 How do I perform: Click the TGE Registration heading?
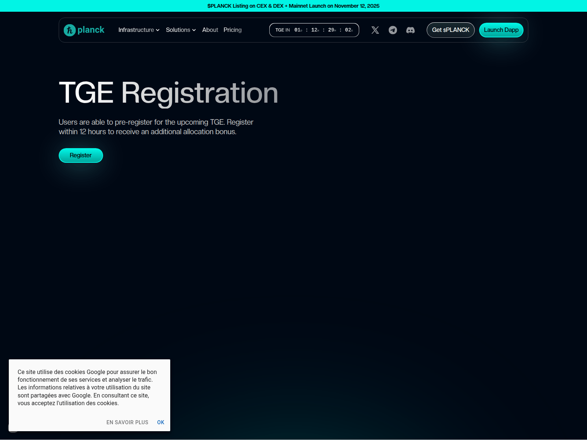pyautogui.click(x=168, y=93)
